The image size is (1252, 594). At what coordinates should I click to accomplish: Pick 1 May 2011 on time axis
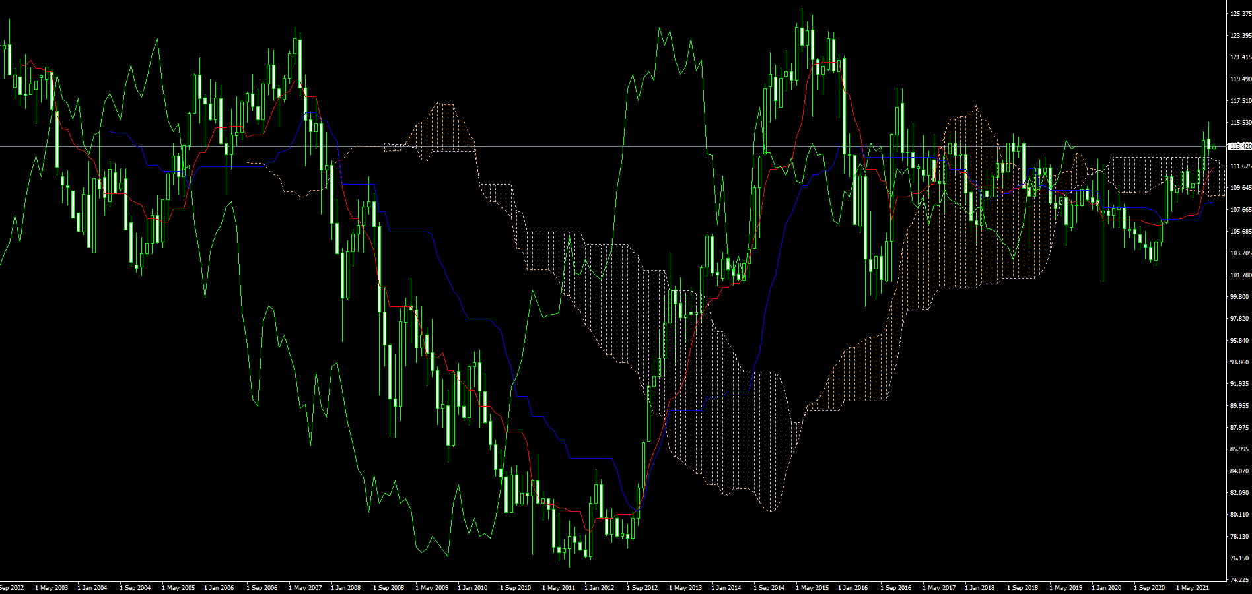(x=558, y=587)
